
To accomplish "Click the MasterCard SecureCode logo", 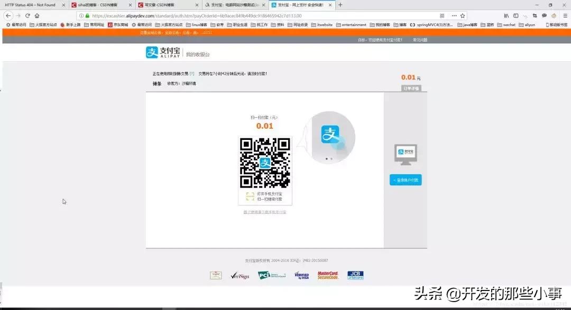I will click(328, 275).
